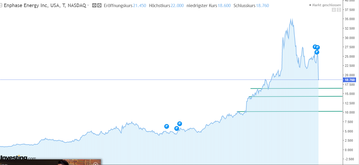This screenshot has width=359, height=165.
Task: Toggle visibility with the eye icon beside the symbol title
Action: point(94,6)
